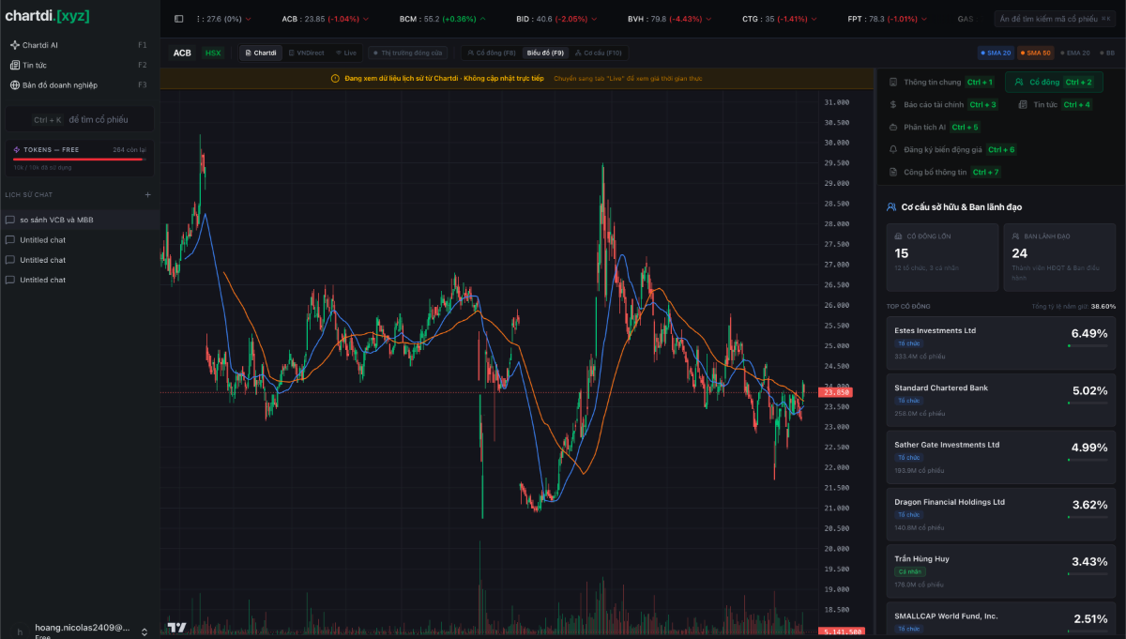1126x639 pixels.
Task: Select BID 40.6 in ticker strip
Action: 559,19
